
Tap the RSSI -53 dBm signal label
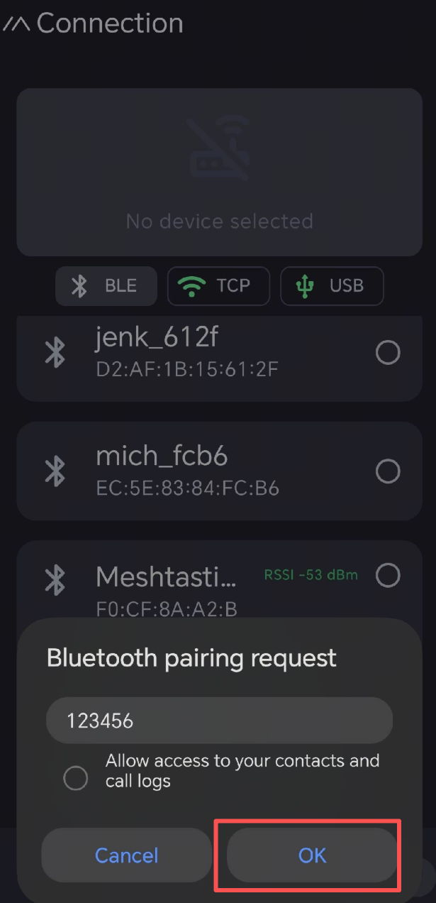pos(311,575)
